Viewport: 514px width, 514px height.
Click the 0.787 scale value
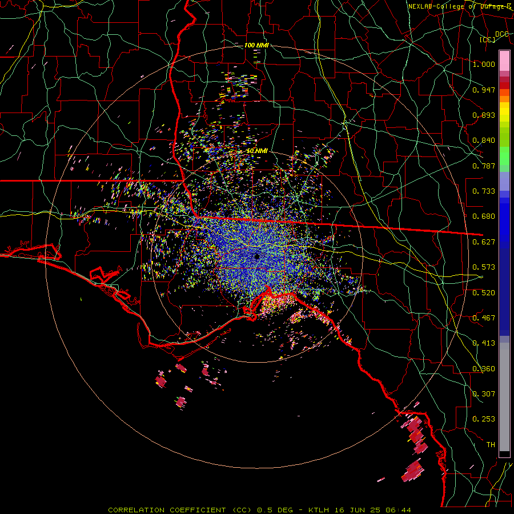[x=484, y=166]
